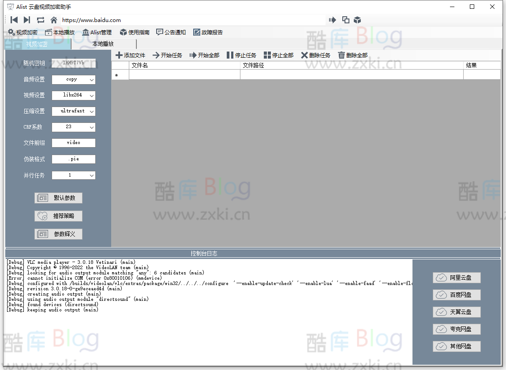The image size is (506, 370).
Task: Open the Alist管理 menu item
Action: [97, 32]
